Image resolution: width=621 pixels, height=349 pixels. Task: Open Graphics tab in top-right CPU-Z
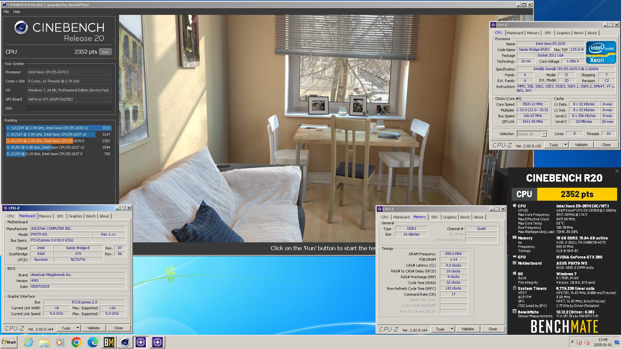click(563, 33)
